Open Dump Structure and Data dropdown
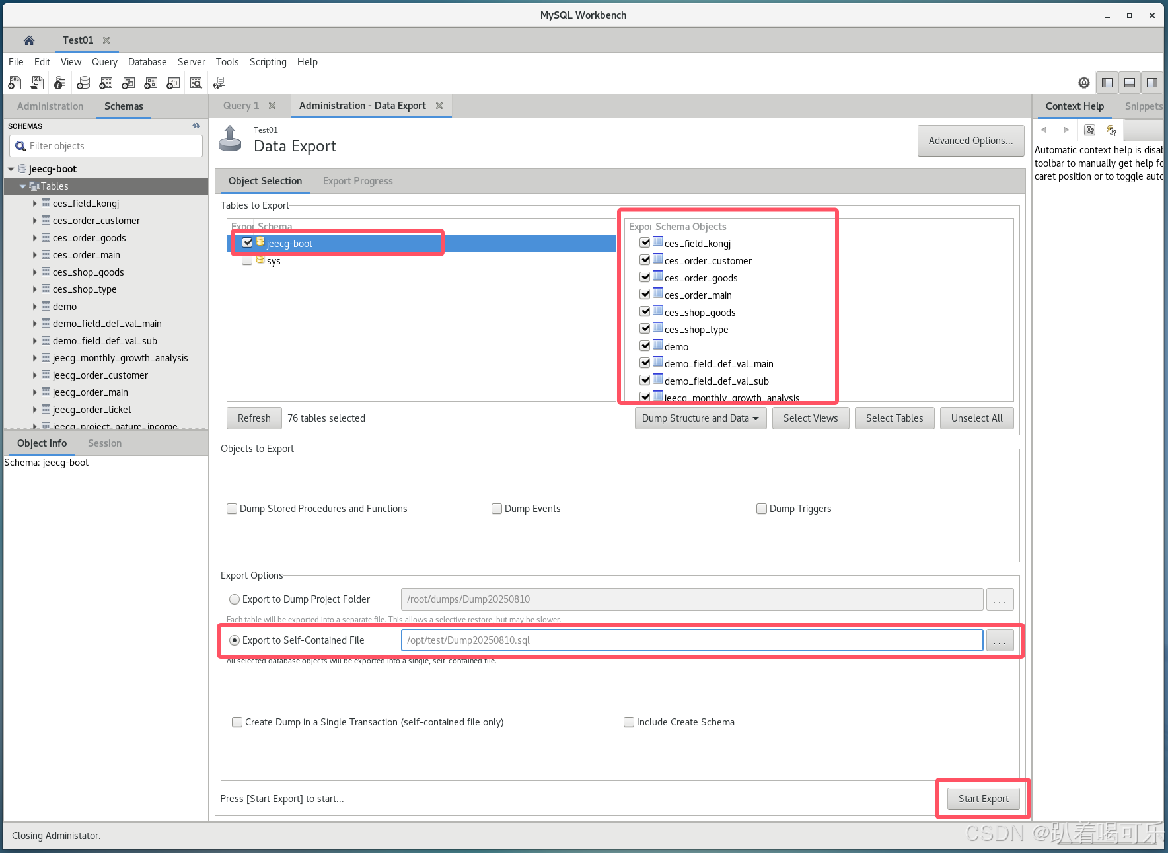Image resolution: width=1168 pixels, height=853 pixels. [x=700, y=418]
